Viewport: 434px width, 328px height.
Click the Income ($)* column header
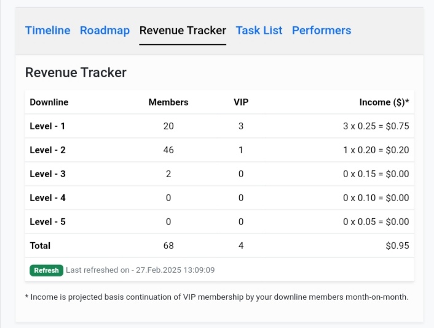coord(384,102)
